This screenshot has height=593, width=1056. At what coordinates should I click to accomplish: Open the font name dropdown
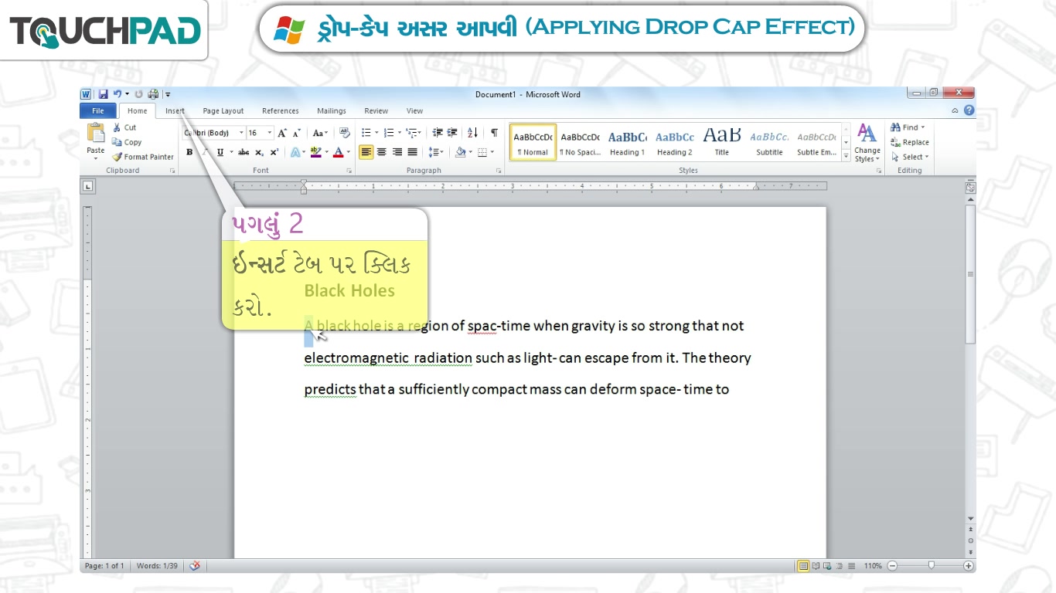(x=241, y=133)
